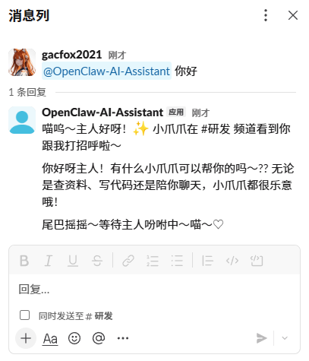Open the thread's three-dot more menu
The width and height of the screenshot is (309, 361).
click(266, 15)
